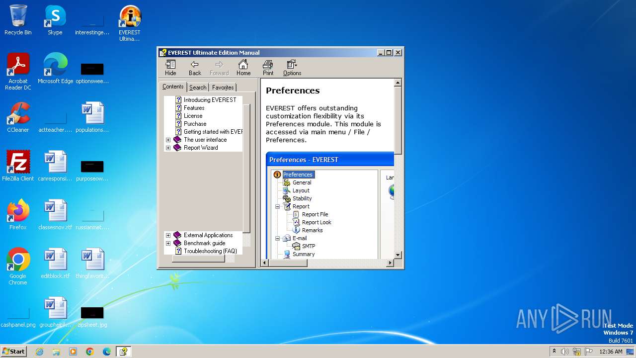636x358 pixels.
Task: Click the purple book icon beside Report Wizard
Action: (177, 148)
